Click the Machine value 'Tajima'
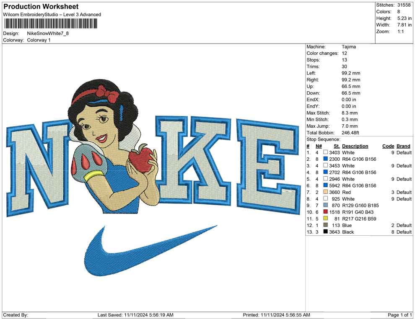 tap(349, 46)
